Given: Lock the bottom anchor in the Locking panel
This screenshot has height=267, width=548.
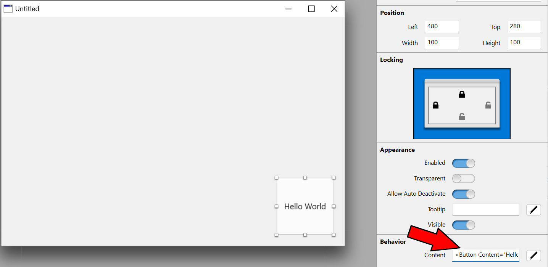Looking at the screenshot, I should (x=461, y=116).
